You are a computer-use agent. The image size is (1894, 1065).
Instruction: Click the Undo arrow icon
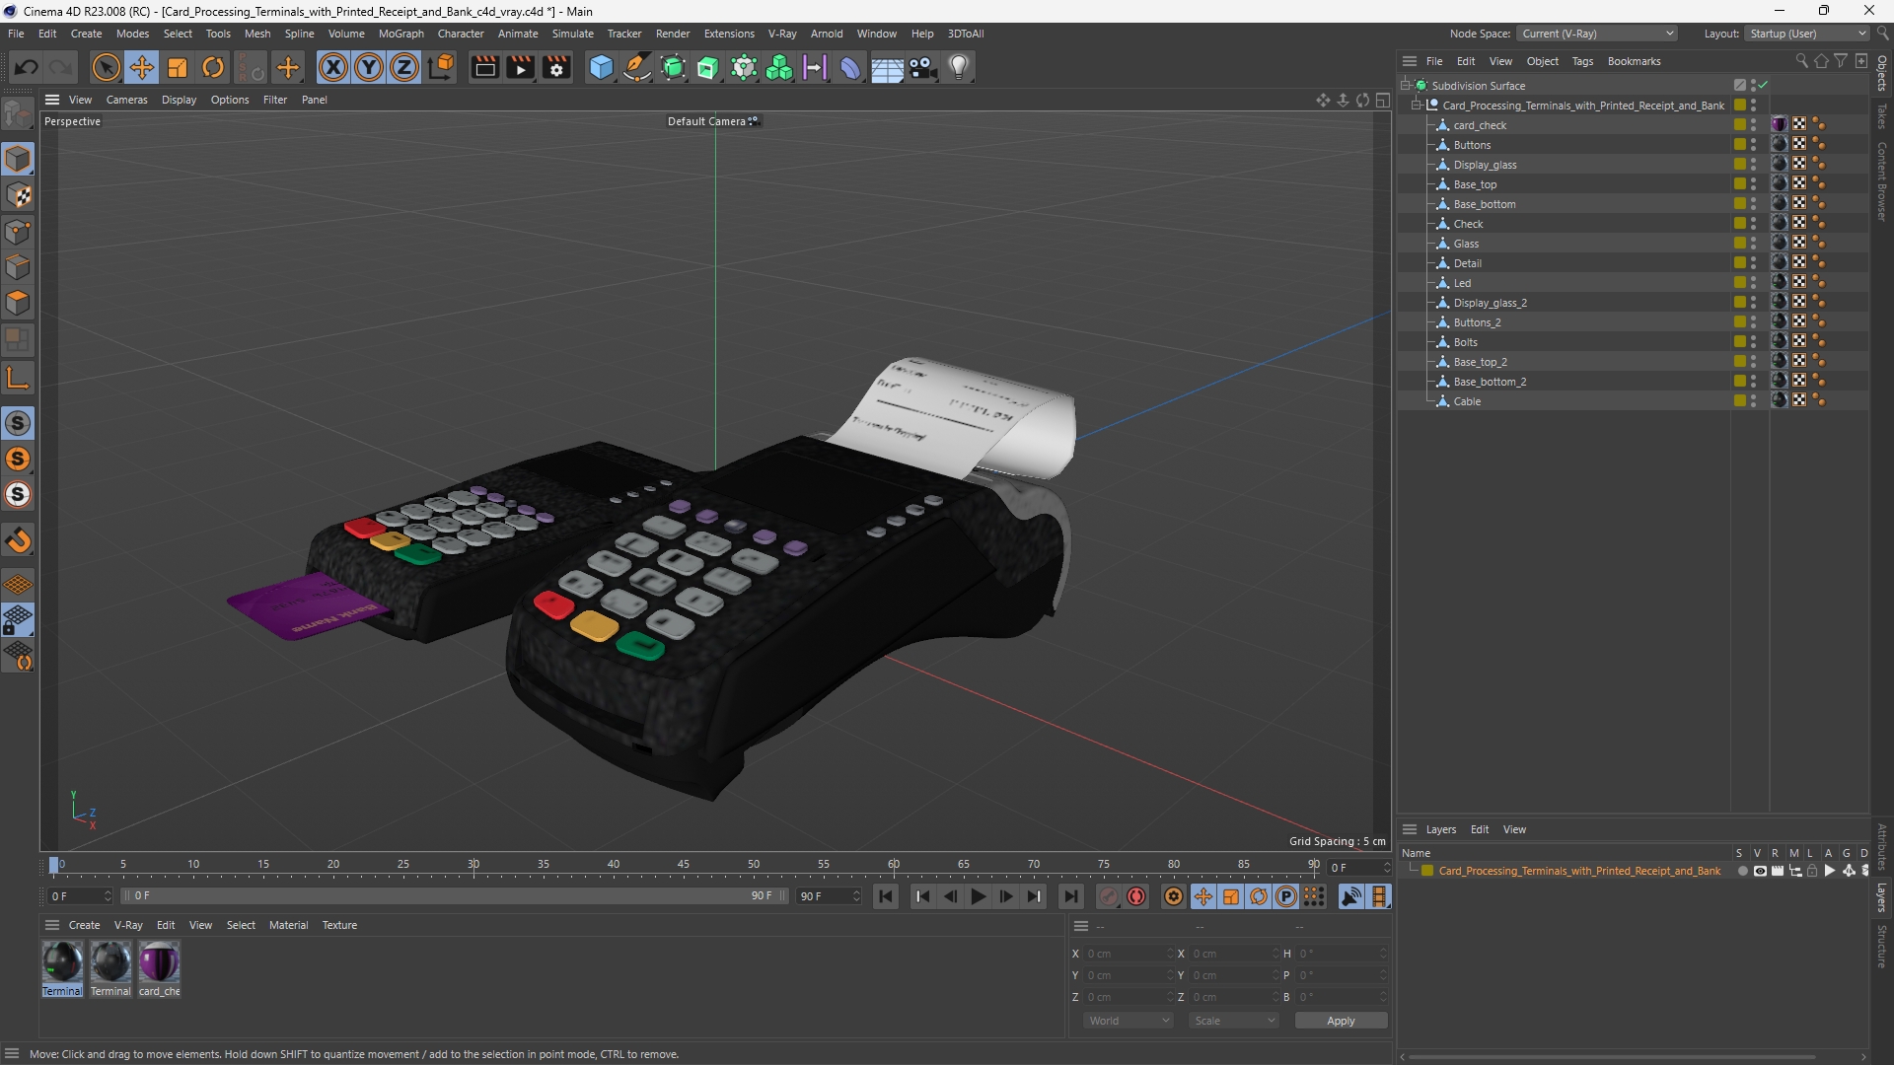(x=27, y=68)
